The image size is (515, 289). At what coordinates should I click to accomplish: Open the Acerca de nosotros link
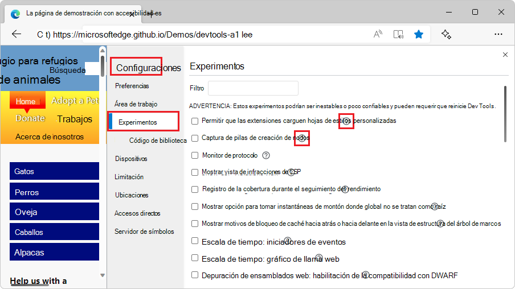click(x=50, y=137)
